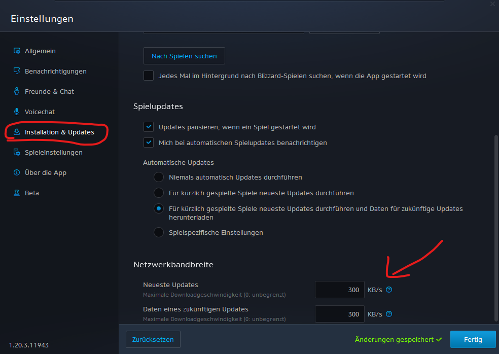Select the Voicechat microphone icon
Screen dimensions: 499x354
point(17,112)
